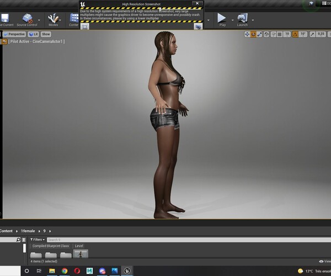Open Google Chrome from the taskbar
Screen dimensions: 331x276
coord(65,270)
